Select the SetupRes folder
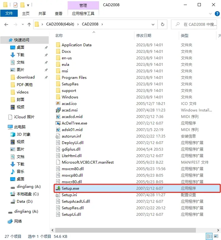The height and width of the screenshot is (240, 221). pos(70,84)
